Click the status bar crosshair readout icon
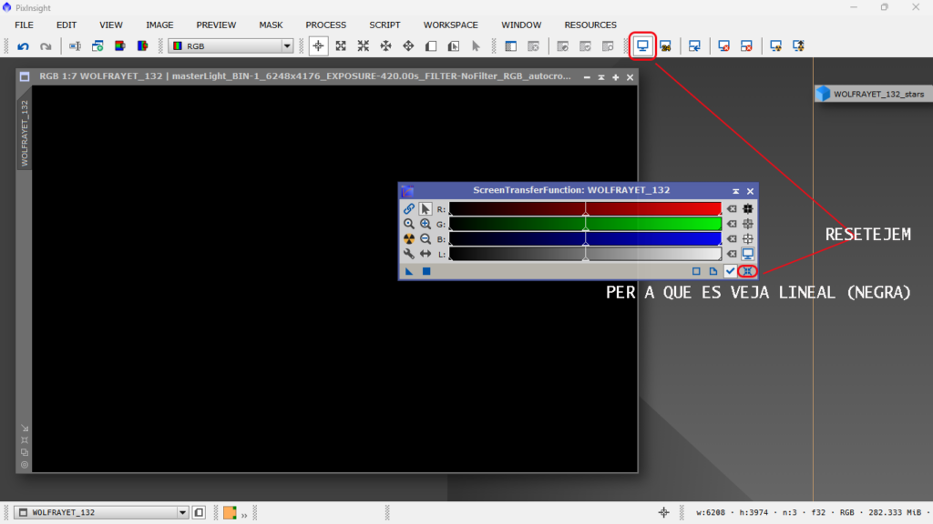 (x=663, y=512)
